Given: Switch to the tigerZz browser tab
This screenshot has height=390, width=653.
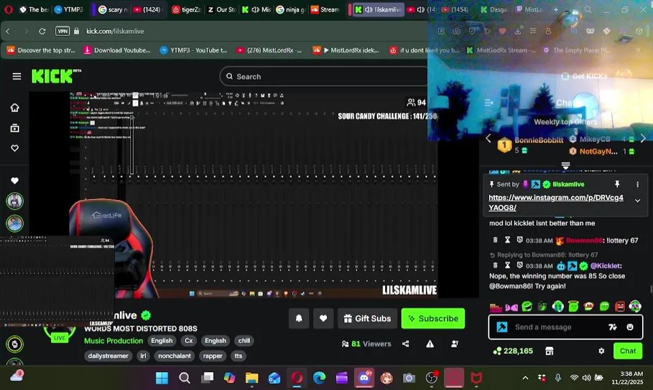Looking at the screenshot, I should [x=186, y=10].
